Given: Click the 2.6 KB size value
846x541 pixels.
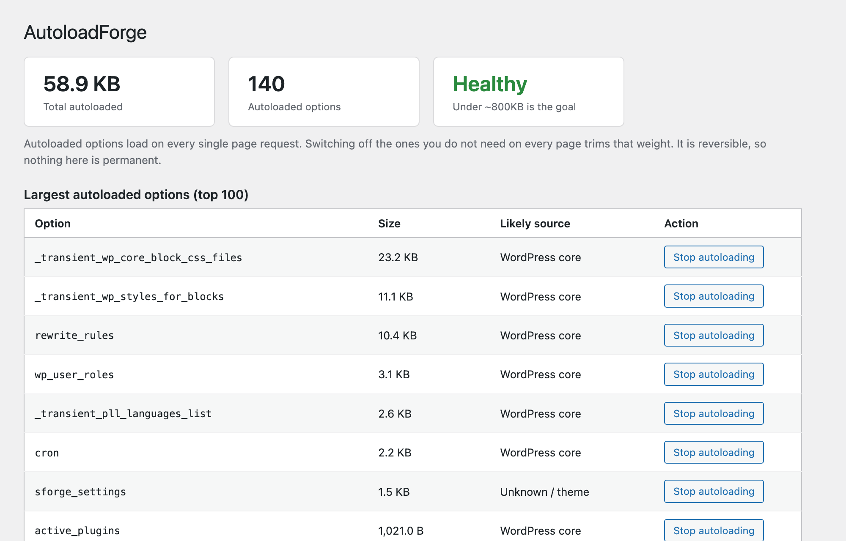Looking at the screenshot, I should pyautogui.click(x=395, y=413).
